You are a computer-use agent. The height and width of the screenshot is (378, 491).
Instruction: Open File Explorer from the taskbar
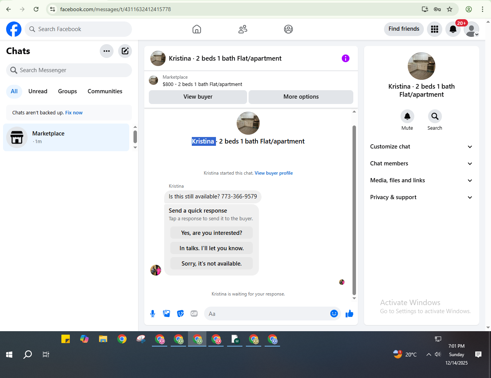(103, 339)
